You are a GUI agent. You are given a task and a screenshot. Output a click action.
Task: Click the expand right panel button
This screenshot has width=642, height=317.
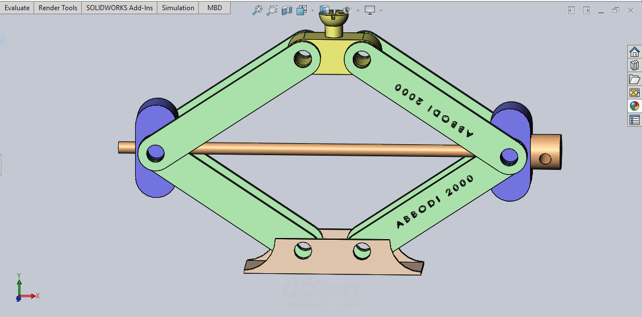586,10
